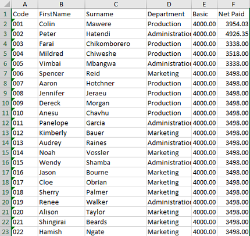Select cell with first name Renee
Viewport: 250px width, 236px height.
[62, 202]
